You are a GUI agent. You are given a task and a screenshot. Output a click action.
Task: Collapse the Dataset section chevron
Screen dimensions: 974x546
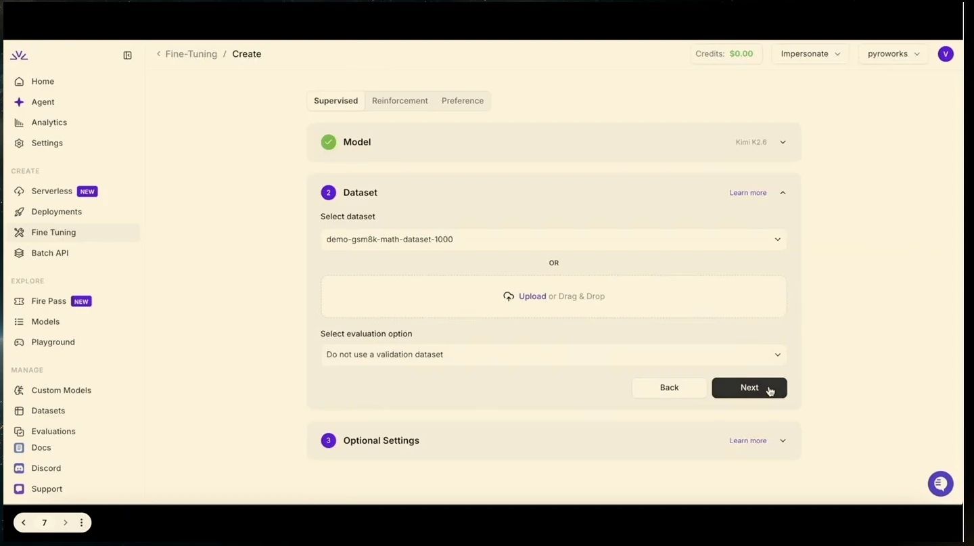coord(783,193)
